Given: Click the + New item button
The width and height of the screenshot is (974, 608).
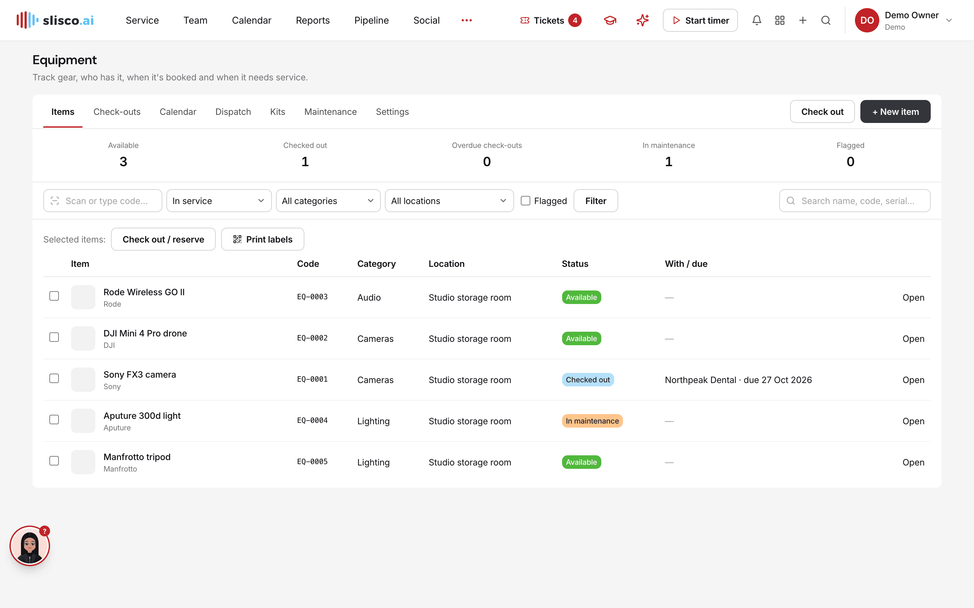Looking at the screenshot, I should pos(896,111).
